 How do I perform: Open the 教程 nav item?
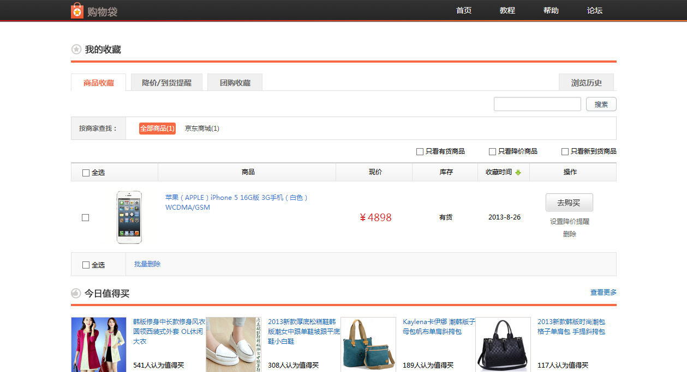coord(507,10)
